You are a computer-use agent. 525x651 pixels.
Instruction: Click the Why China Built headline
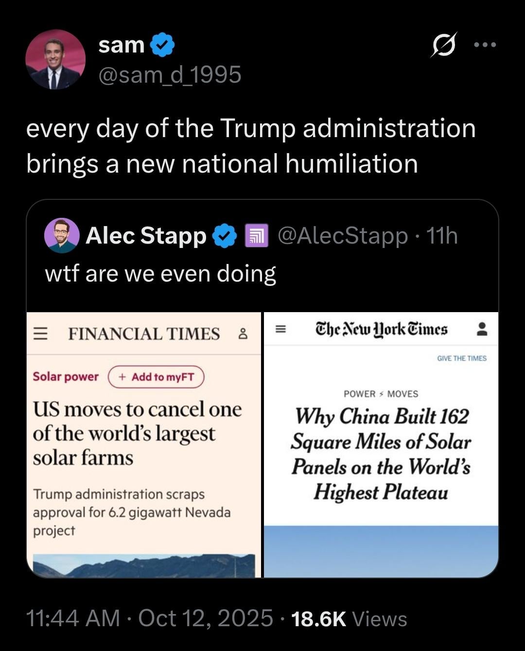[x=381, y=454]
